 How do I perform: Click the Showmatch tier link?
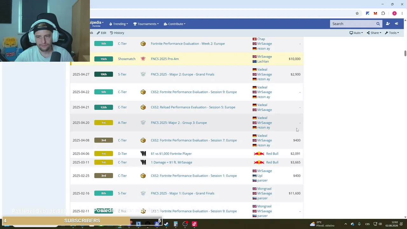pyautogui.click(x=127, y=59)
